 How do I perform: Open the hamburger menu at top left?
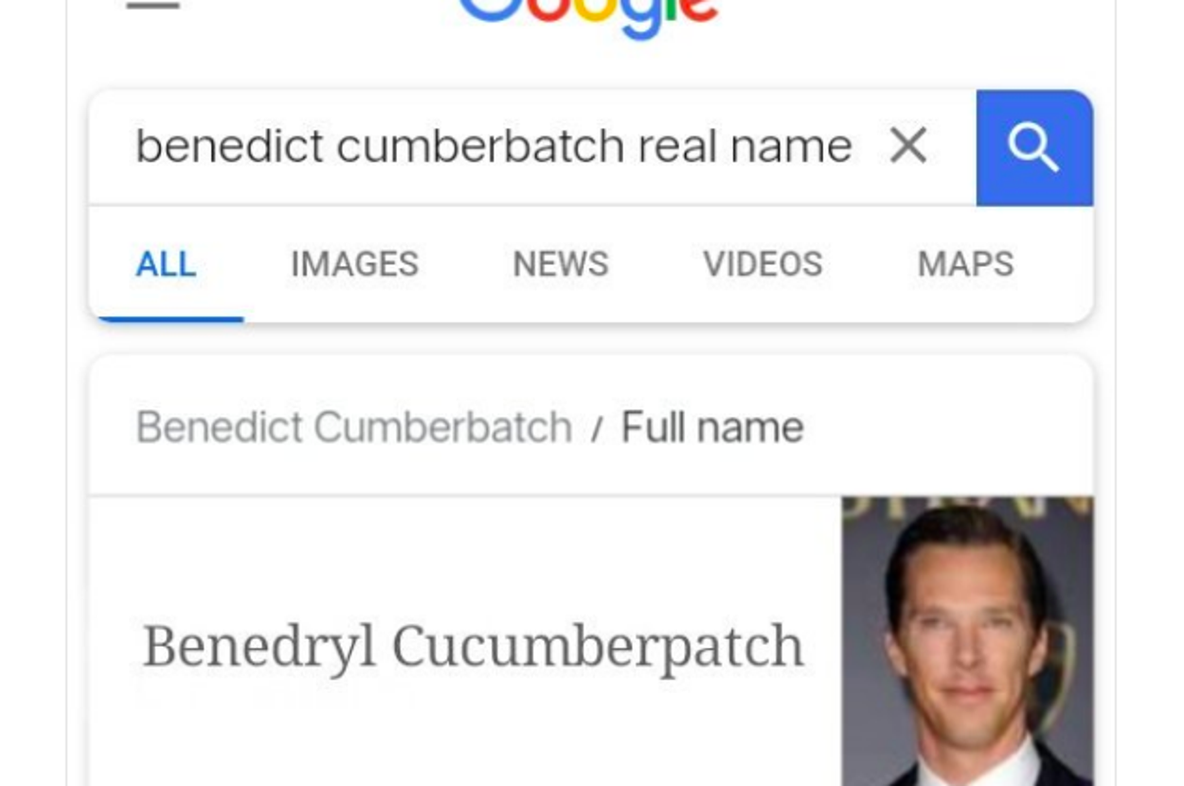pyautogui.click(x=152, y=6)
